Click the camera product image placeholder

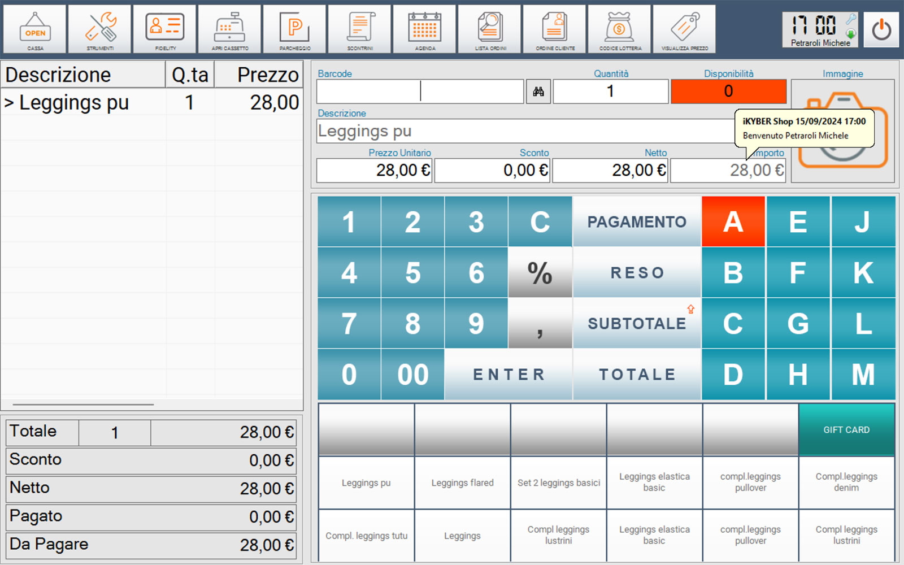click(843, 131)
